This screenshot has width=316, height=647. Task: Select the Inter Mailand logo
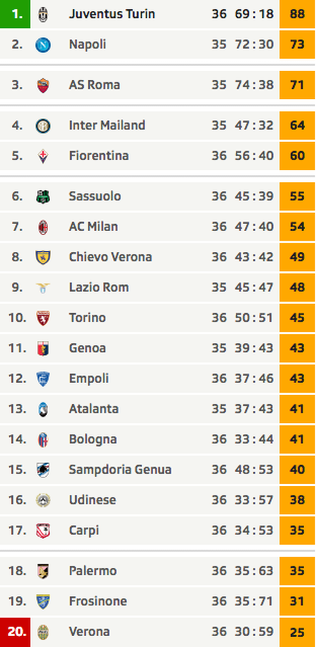click(43, 125)
